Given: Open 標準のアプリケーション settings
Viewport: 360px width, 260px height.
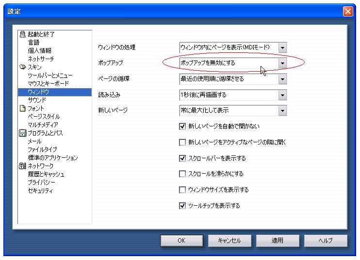Looking at the screenshot, I should coord(53,158).
